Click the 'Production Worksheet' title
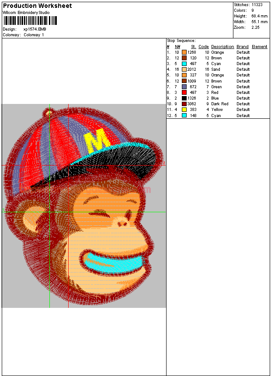Screen dimensions: 271x376 (x=38, y=6)
